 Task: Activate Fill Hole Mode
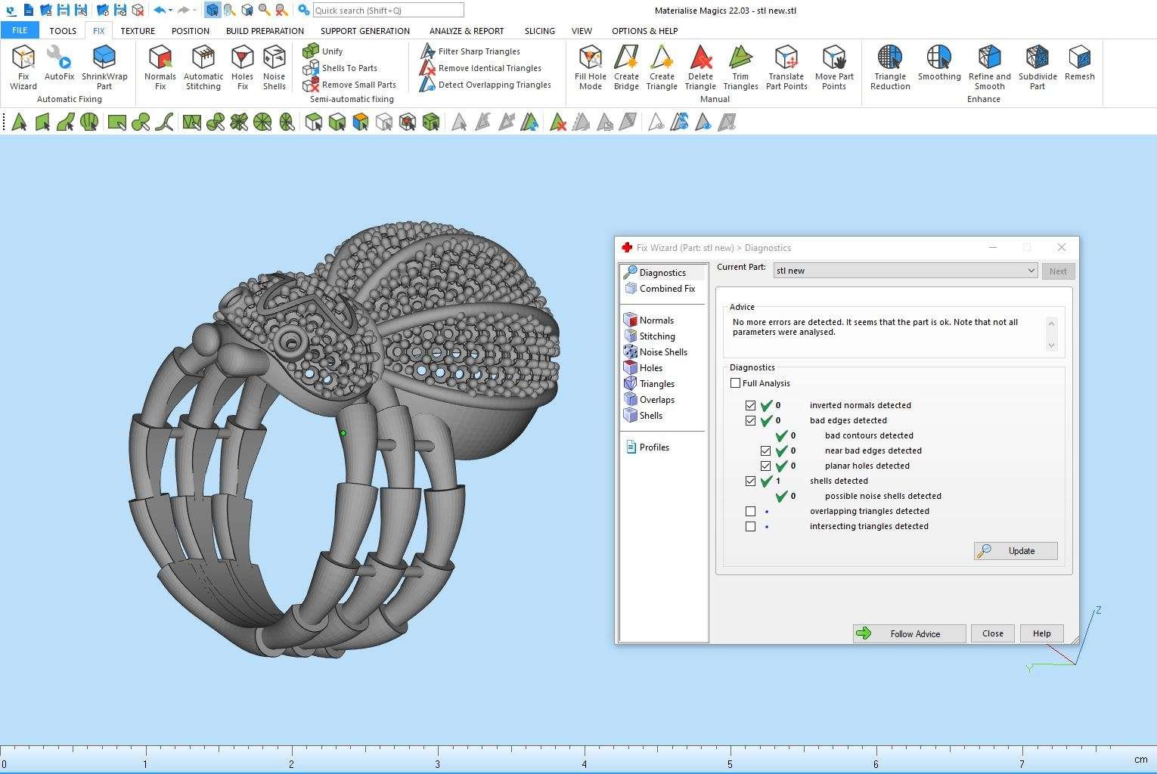click(590, 67)
